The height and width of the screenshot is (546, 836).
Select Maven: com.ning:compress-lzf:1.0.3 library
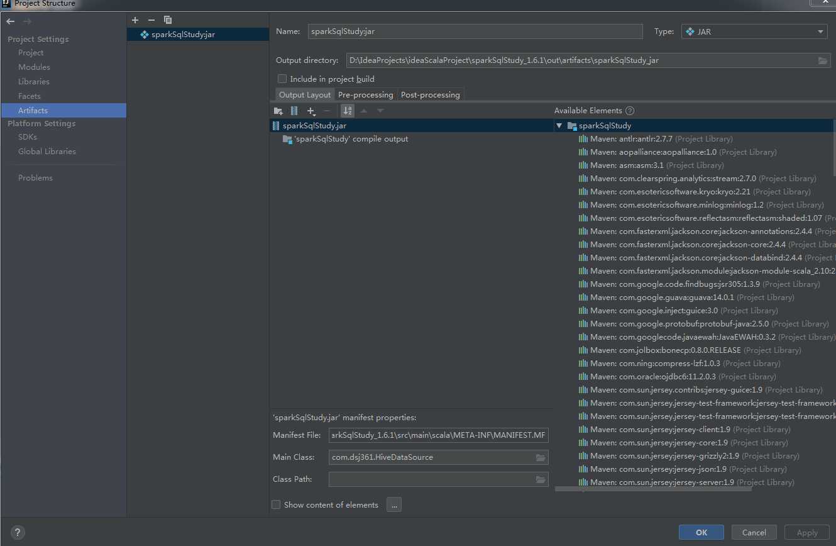pos(679,364)
